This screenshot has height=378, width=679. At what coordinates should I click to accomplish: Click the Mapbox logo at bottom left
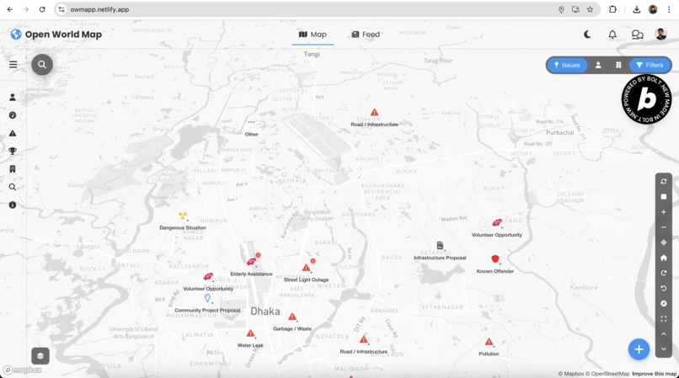pyautogui.click(x=23, y=370)
